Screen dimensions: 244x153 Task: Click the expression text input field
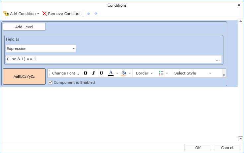(110, 59)
